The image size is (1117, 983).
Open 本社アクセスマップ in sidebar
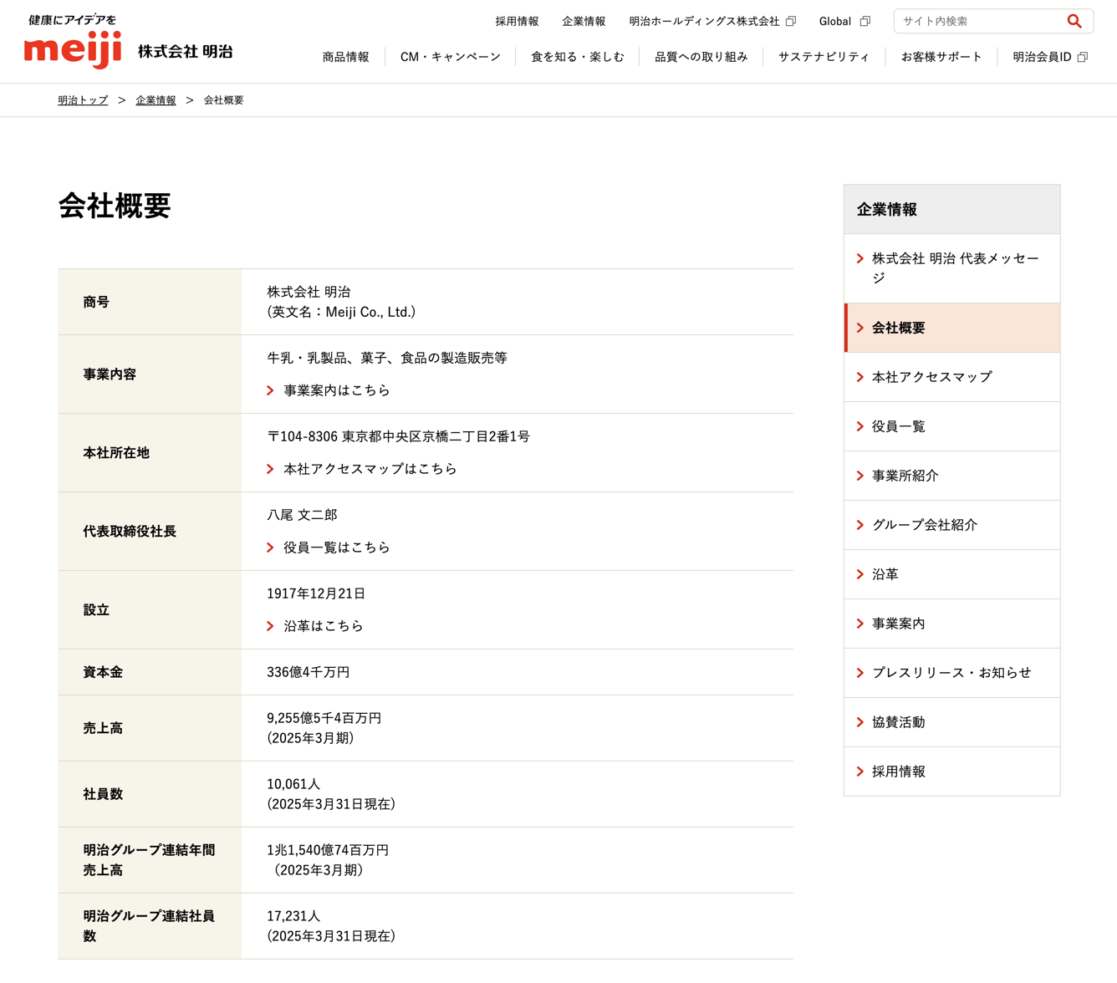952,378
